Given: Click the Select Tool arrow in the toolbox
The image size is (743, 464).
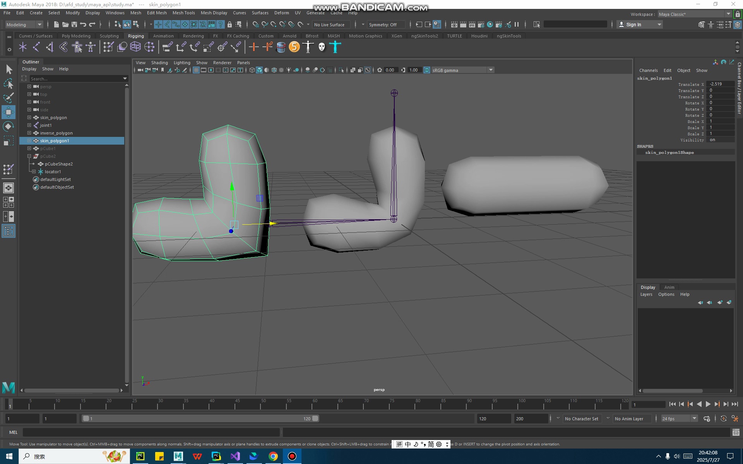Looking at the screenshot, I should 9,69.
